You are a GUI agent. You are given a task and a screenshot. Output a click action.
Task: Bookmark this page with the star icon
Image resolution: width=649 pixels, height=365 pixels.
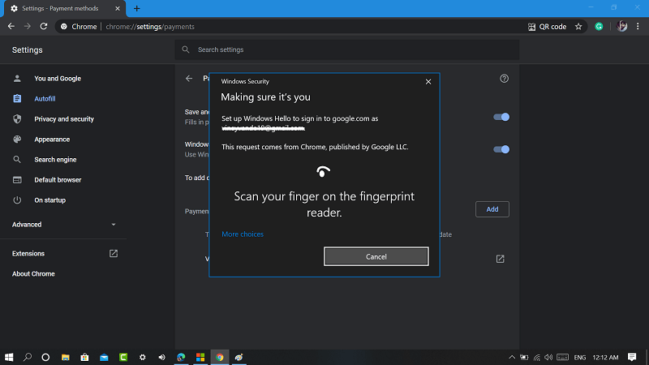[578, 27]
